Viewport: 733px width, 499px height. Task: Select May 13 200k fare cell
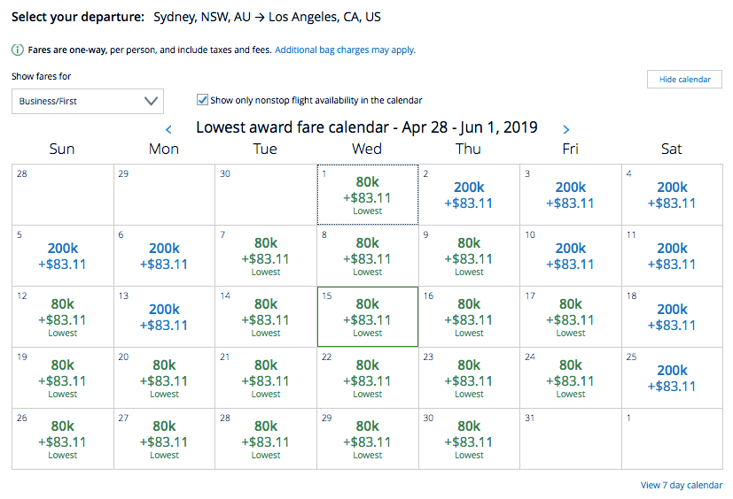pyautogui.click(x=164, y=317)
